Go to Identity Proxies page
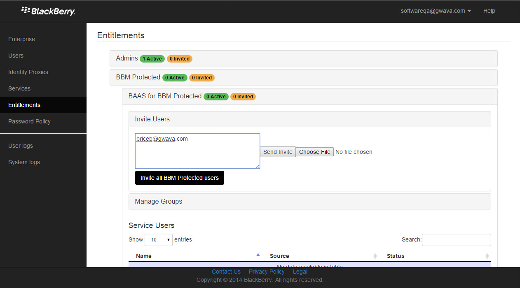The image size is (520, 288). tap(28, 72)
